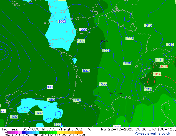
Task: Pick the bright magenta swatch in the legend
Action: tap(17, 132)
